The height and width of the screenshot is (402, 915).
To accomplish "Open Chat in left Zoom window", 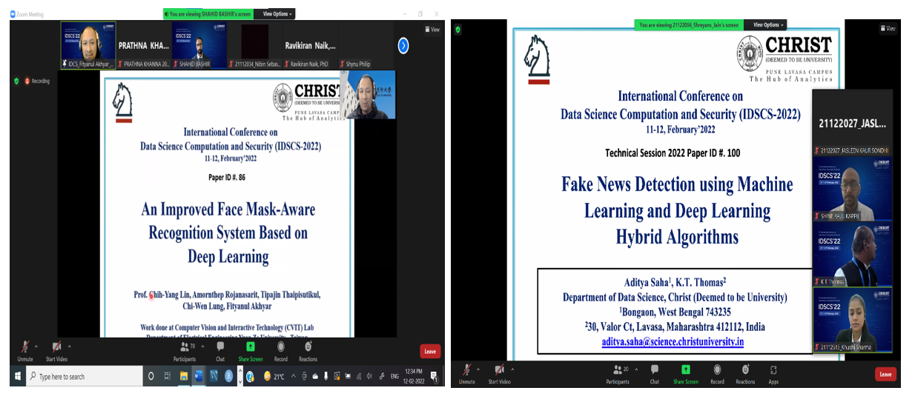I will pyautogui.click(x=220, y=351).
